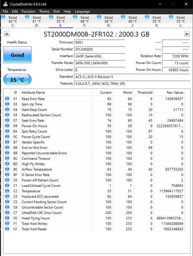The image size is (193, 256).
Task: Click the Current column header
Action: pyautogui.click(x=103, y=93)
